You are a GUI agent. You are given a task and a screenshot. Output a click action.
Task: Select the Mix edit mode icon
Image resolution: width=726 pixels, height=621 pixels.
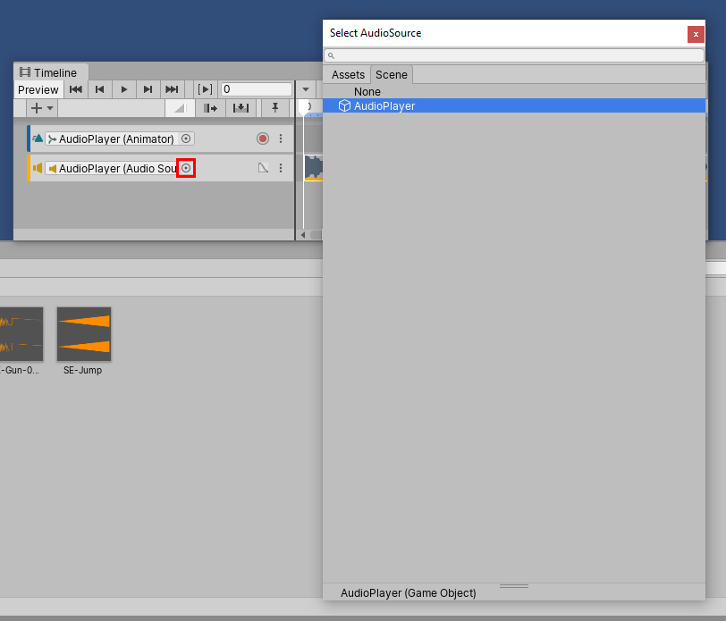180,108
